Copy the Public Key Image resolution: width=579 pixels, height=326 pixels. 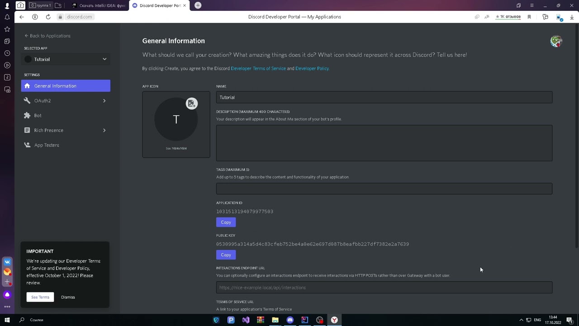tap(226, 255)
